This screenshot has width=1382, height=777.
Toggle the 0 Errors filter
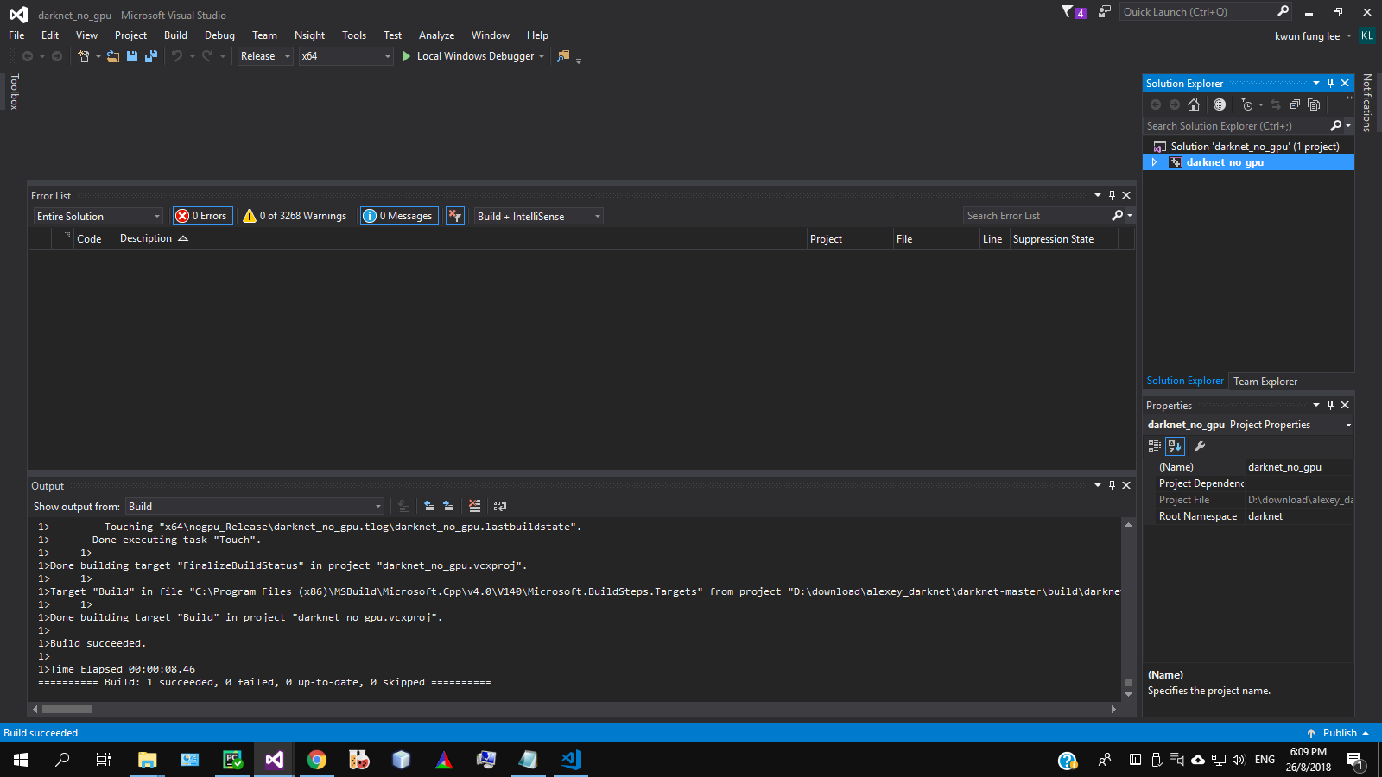click(202, 216)
